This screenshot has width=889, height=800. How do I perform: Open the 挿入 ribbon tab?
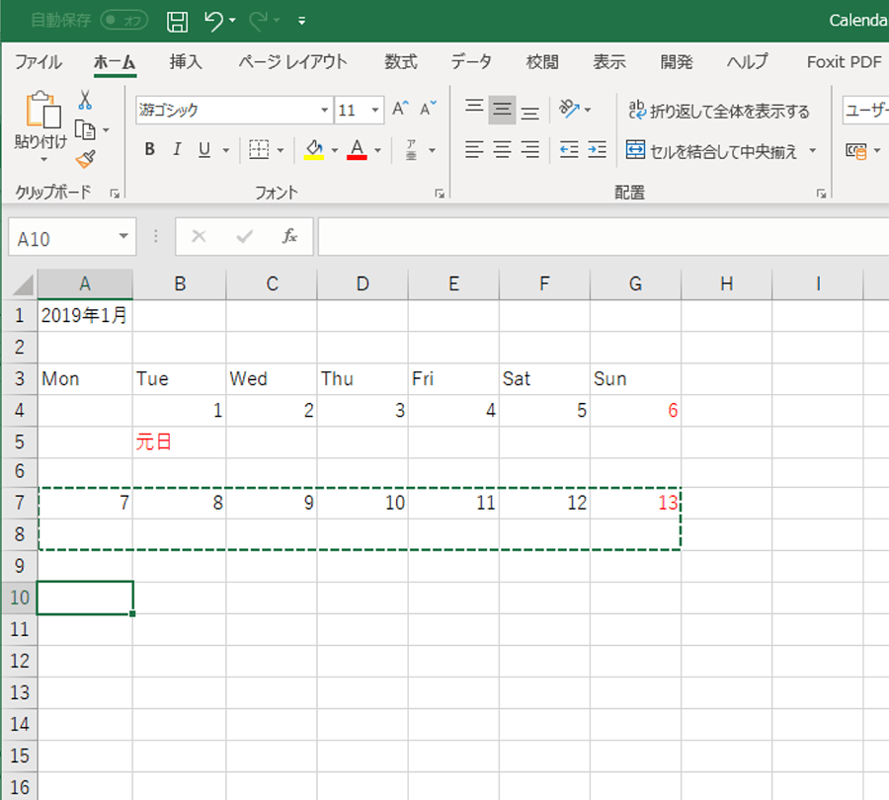(x=186, y=61)
